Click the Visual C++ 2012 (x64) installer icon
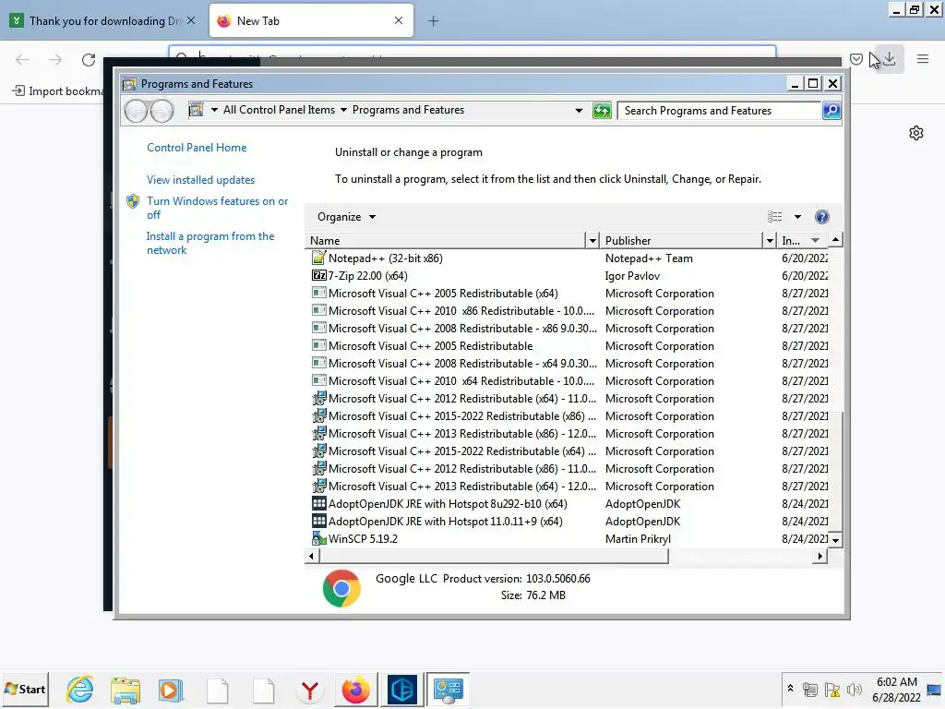 tap(318, 399)
